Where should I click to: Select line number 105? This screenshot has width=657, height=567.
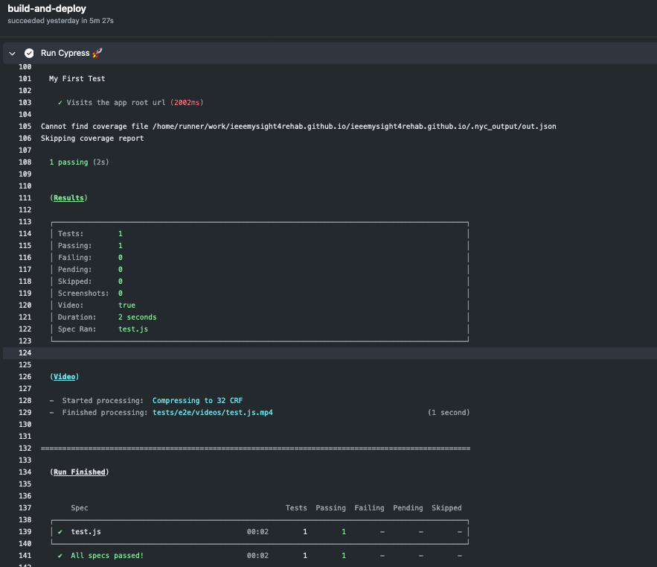tap(25, 127)
